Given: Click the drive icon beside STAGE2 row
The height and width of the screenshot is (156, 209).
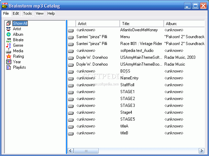Looking at the screenshot, I should tap(71, 99).
